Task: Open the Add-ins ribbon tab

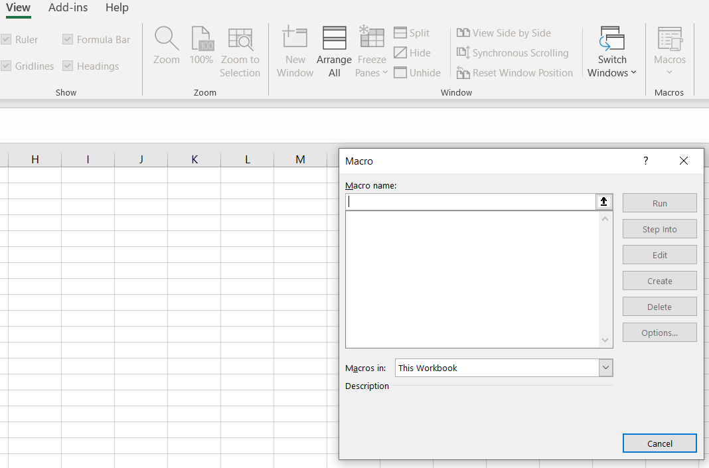Action: 68,8
